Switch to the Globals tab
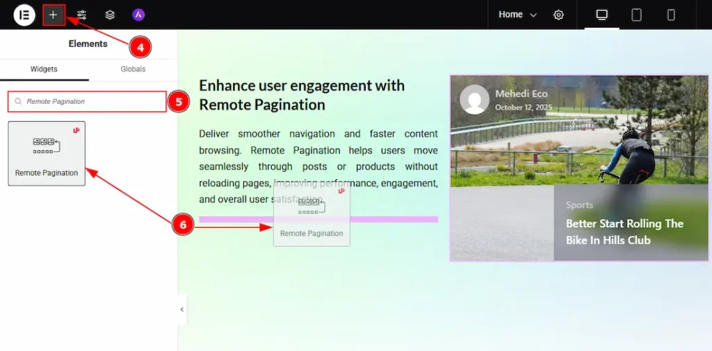This screenshot has height=351, width=712. click(x=133, y=70)
